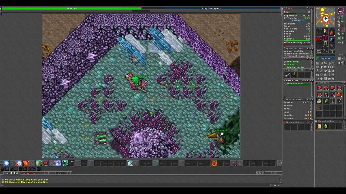Select the green crystal in Shopping Bag

326,126
